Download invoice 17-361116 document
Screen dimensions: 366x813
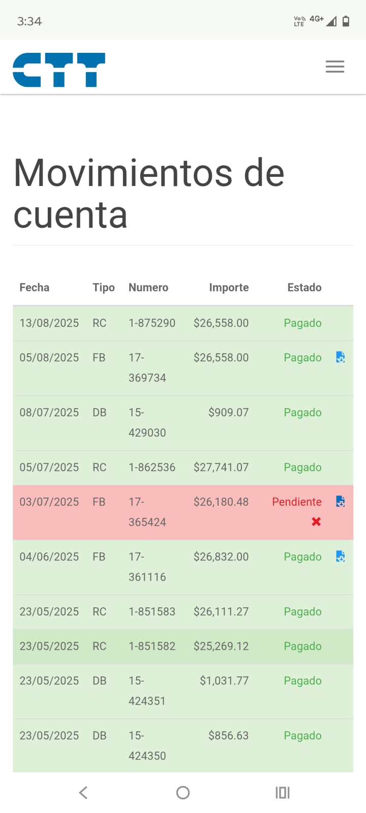[x=341, y=556]
